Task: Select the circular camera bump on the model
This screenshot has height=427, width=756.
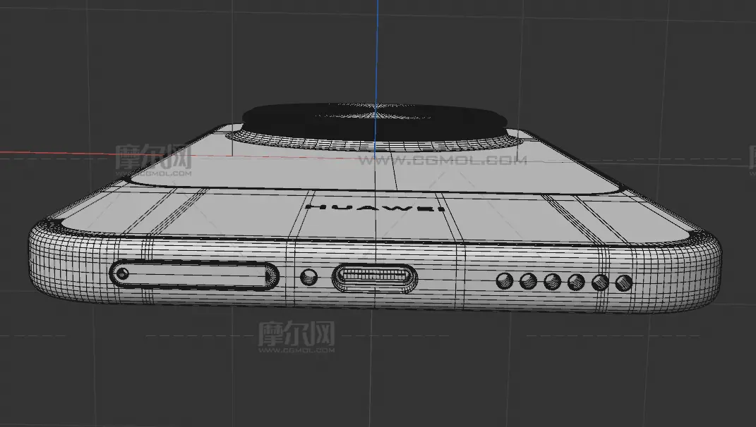Action: [375, 126]
